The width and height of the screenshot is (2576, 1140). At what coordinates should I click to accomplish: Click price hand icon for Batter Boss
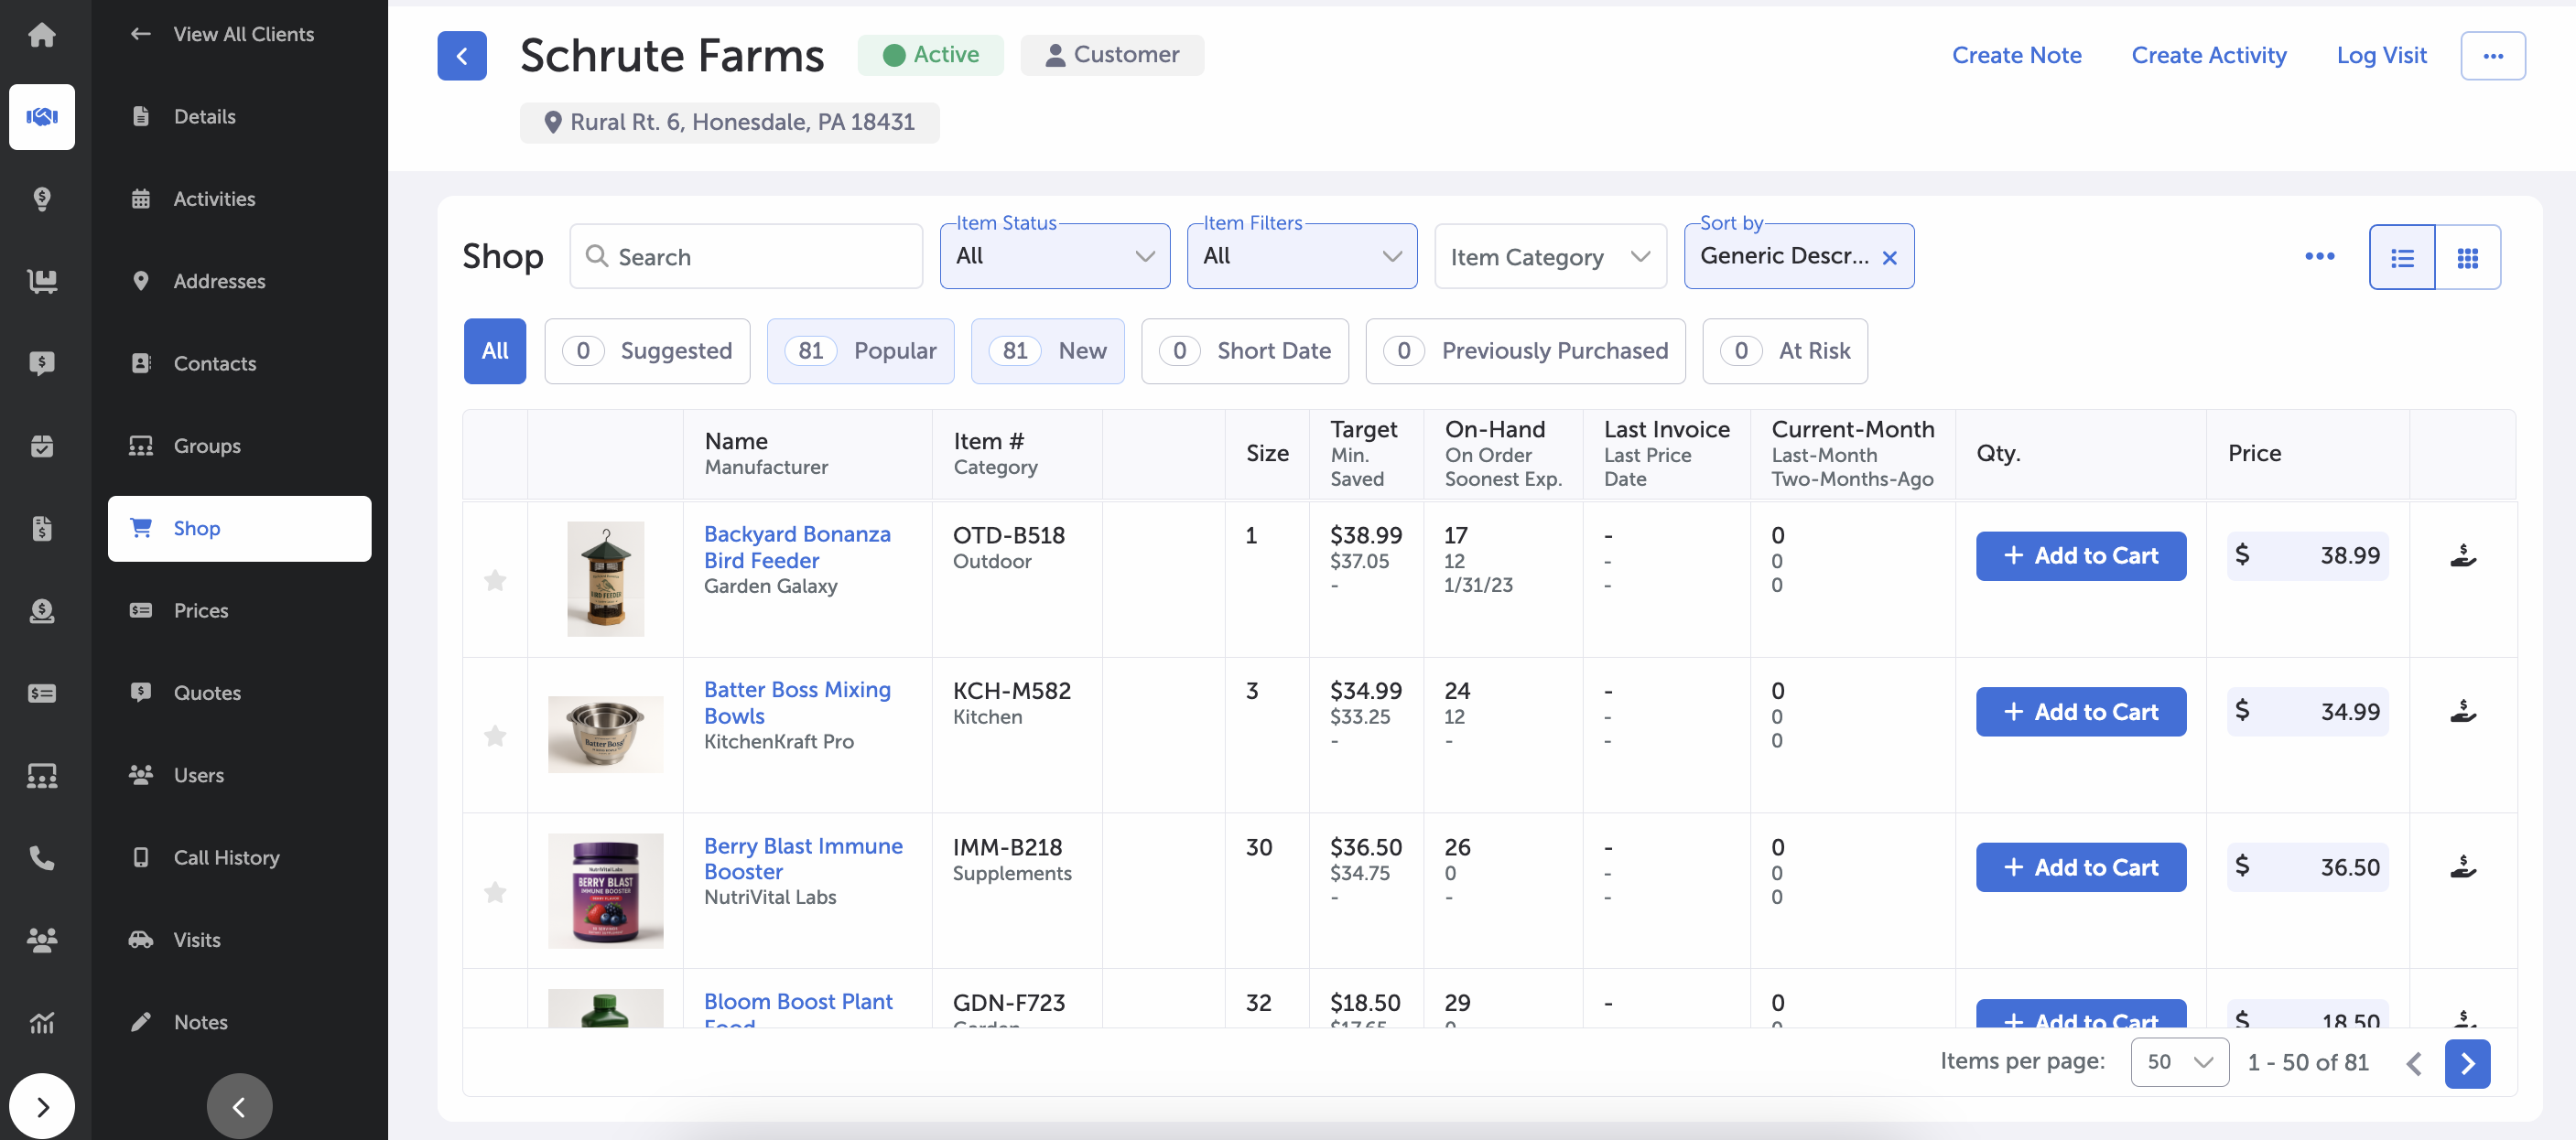tap(2462, 712)
